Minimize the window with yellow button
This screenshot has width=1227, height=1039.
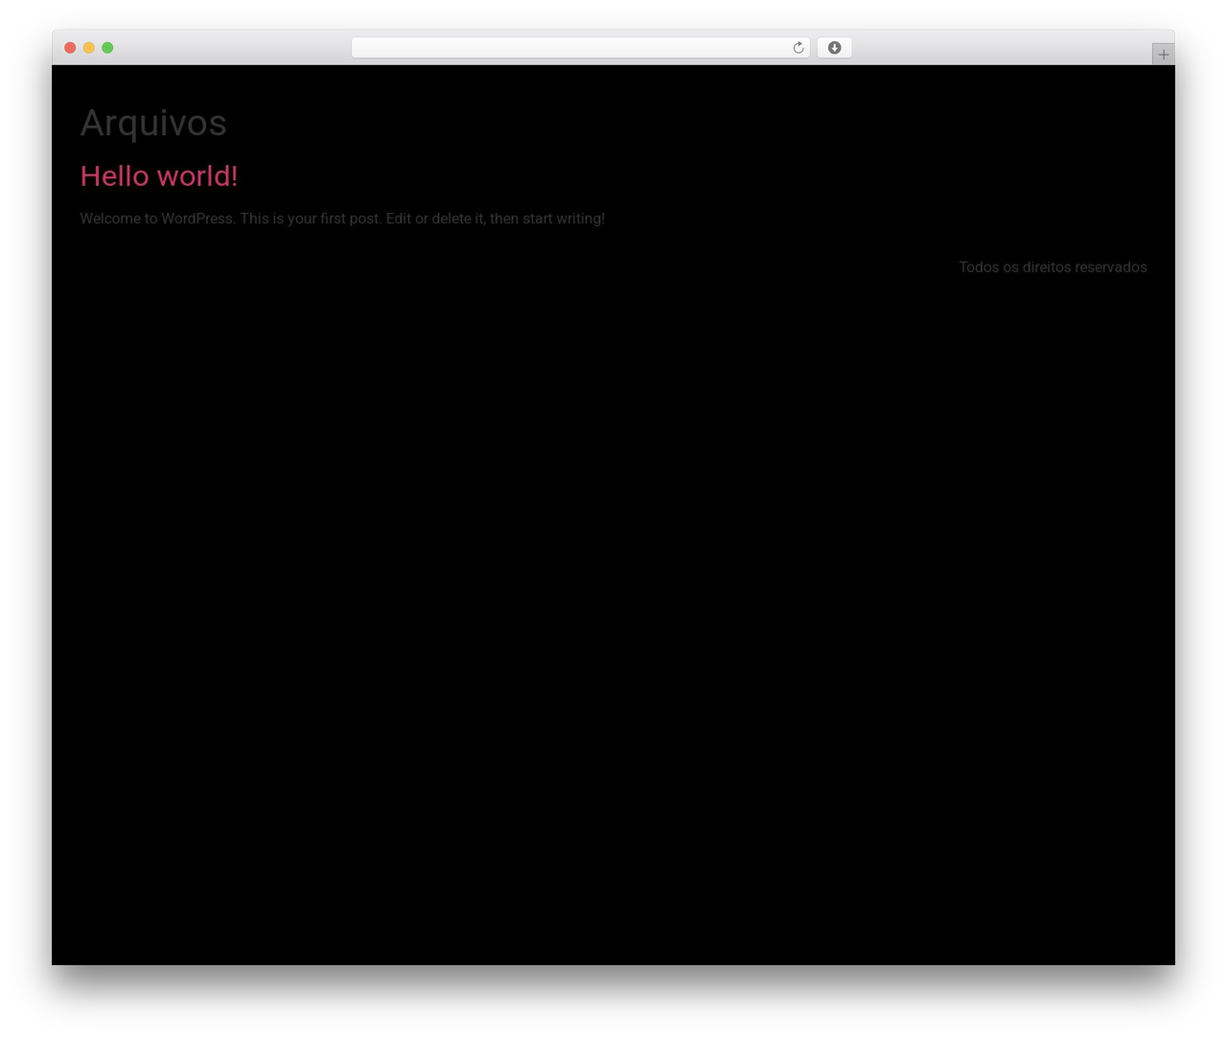point(88,48)
